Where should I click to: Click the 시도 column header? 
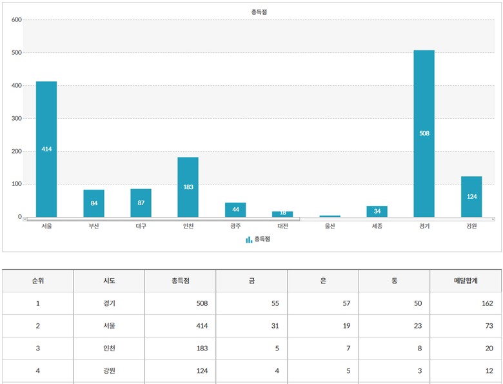(x=109, y=281)
